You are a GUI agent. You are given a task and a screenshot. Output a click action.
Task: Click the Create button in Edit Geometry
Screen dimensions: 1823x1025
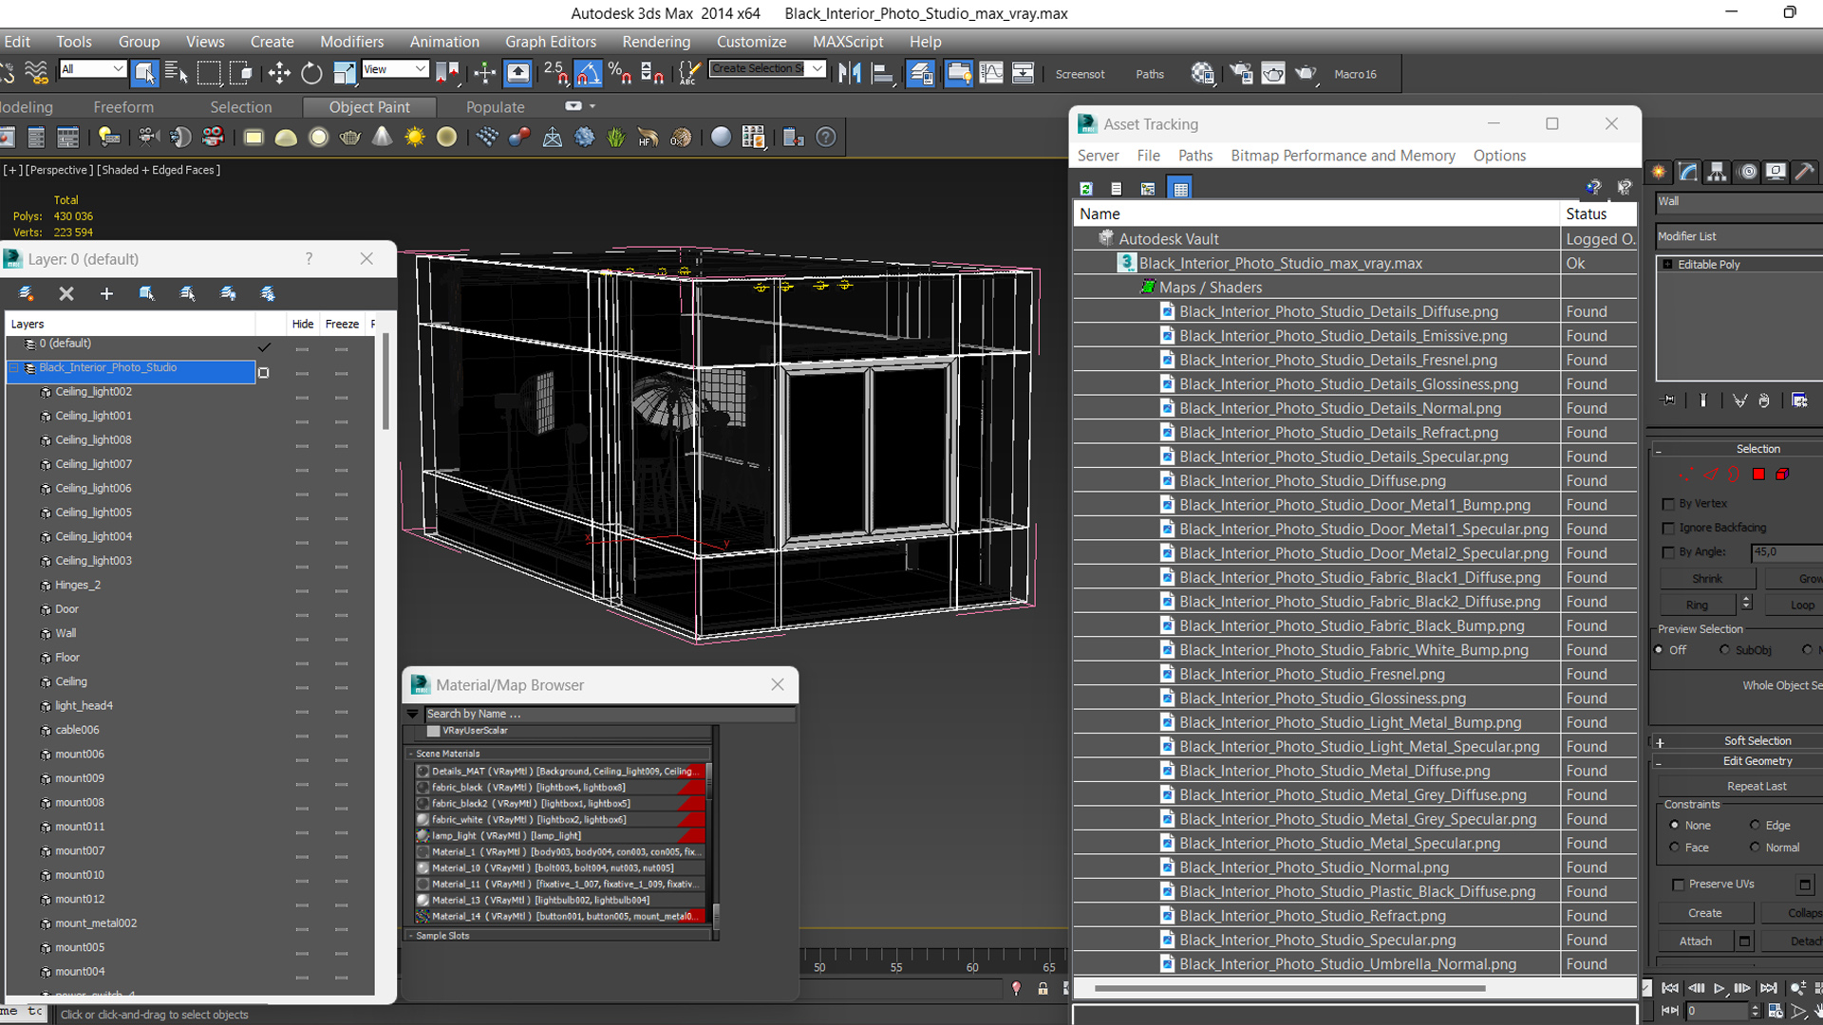[1704, 913]
